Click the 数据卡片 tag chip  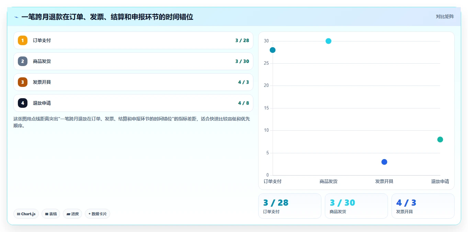[x=98, y=214]
